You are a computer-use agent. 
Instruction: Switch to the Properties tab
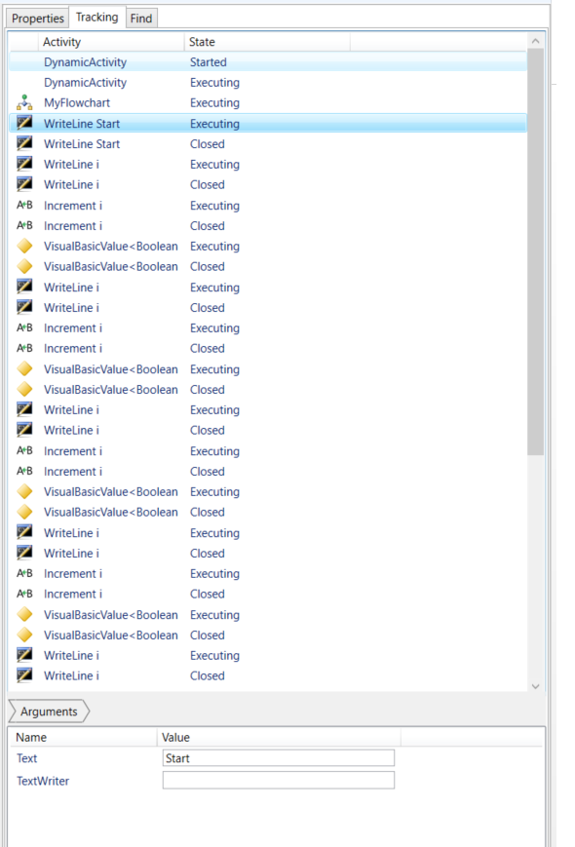pyautogui.click(x=38, y=19)
